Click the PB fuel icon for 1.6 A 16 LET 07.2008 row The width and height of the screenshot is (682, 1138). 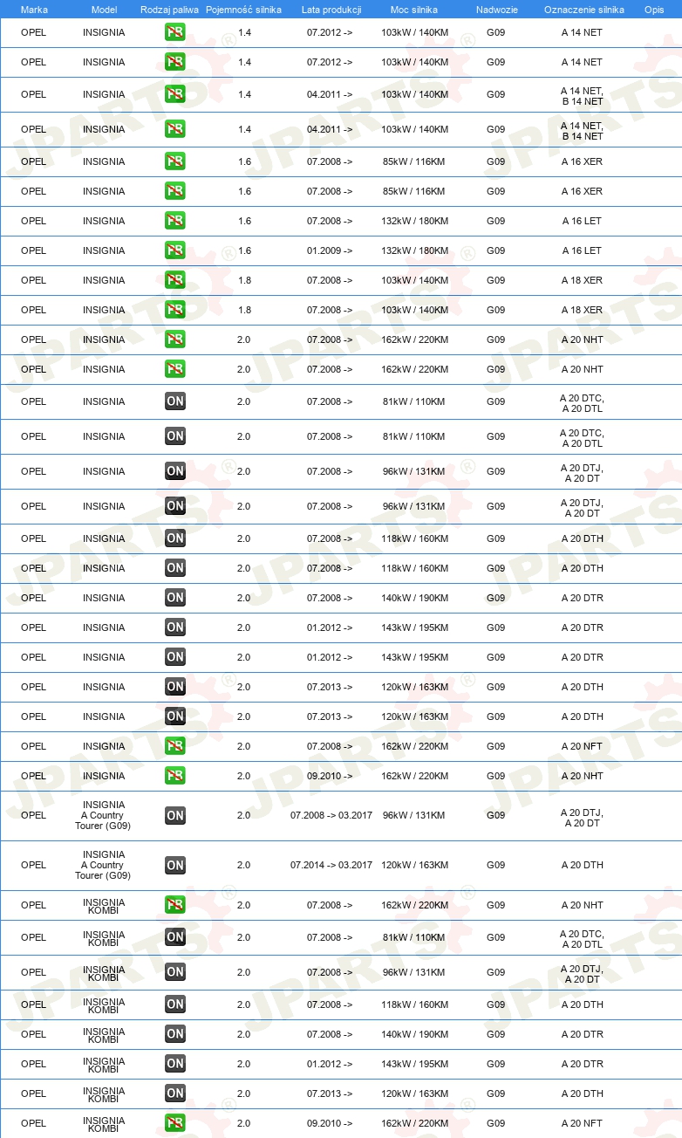[x=175, y=221]
